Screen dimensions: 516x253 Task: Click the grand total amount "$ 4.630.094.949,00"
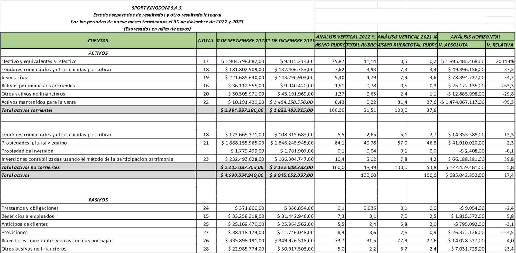(242, 175)
